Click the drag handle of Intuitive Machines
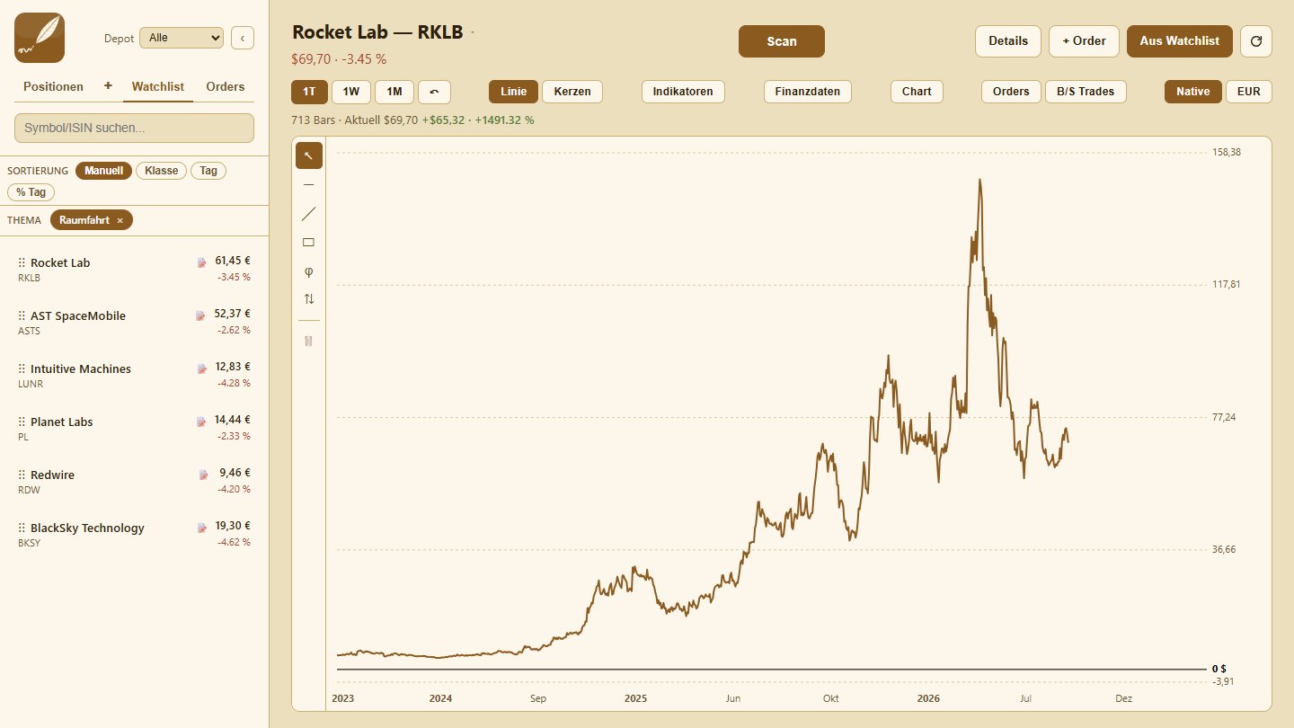The image size is (1294, 728). click(22, 368)
